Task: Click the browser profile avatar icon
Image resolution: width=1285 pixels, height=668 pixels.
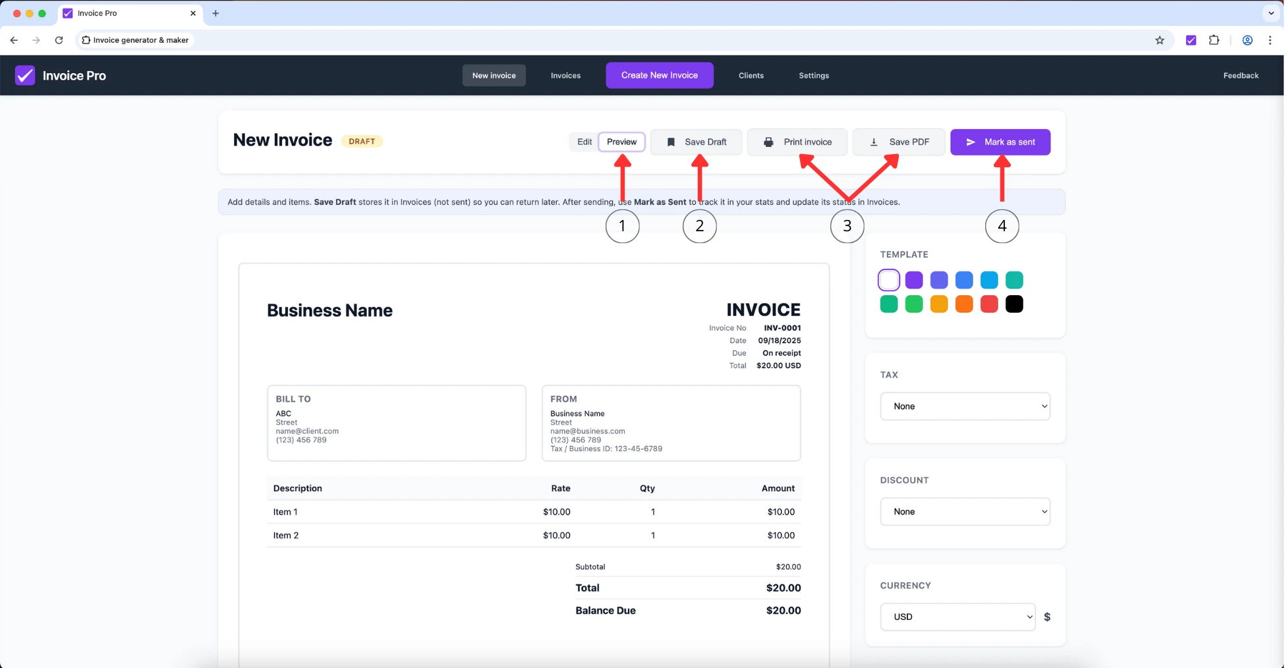Action: click(1247, 40)
